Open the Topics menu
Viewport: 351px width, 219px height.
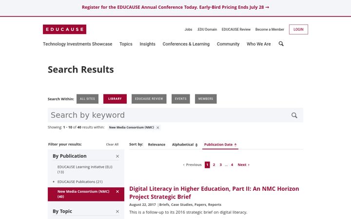click(x=126, y=44)
